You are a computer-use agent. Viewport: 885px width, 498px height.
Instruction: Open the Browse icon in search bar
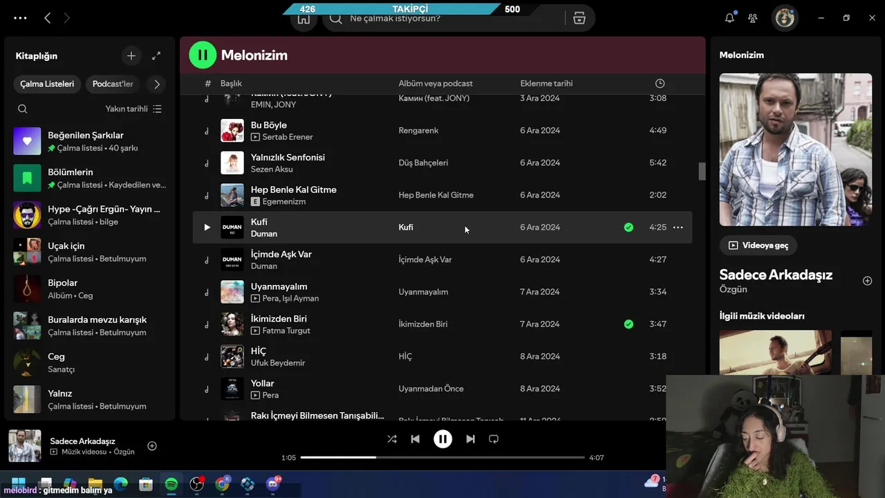coord(579,19)
